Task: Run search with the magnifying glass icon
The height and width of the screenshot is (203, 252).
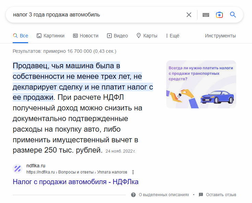Action: (x=233, y=15)
